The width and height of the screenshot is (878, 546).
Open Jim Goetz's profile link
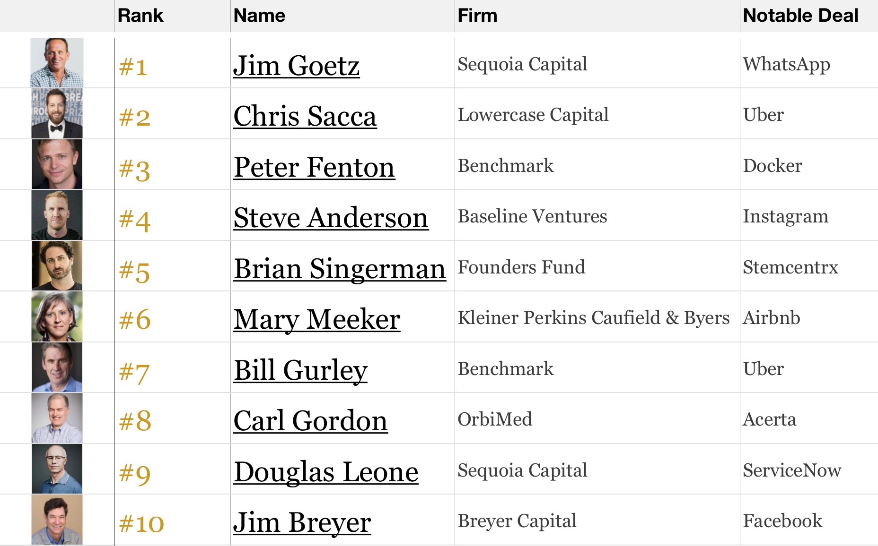point(296,66)
